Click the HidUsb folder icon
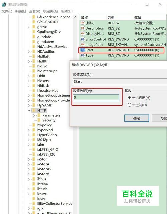This screenshot has height=214, width=167. tap(34, 86)
